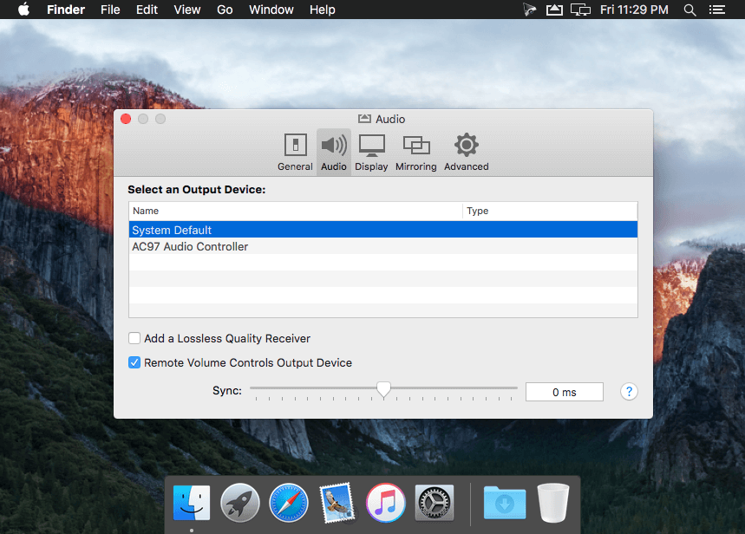This screenshot has height=534, width=745.
Task: Open the Finder menu
Action: (x=66, y=10)
